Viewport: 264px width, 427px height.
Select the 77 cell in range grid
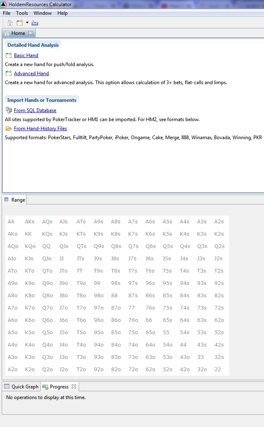(x=132, y=308)
